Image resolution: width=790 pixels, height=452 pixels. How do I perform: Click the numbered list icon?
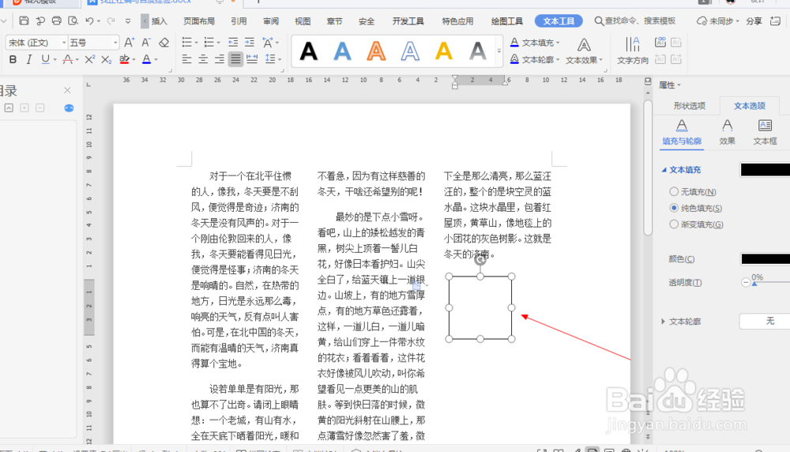click(209, 43)
